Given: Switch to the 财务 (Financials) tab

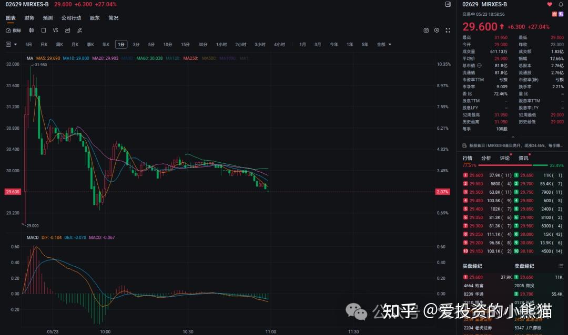Looking at the screenshot, I should 28,17.
